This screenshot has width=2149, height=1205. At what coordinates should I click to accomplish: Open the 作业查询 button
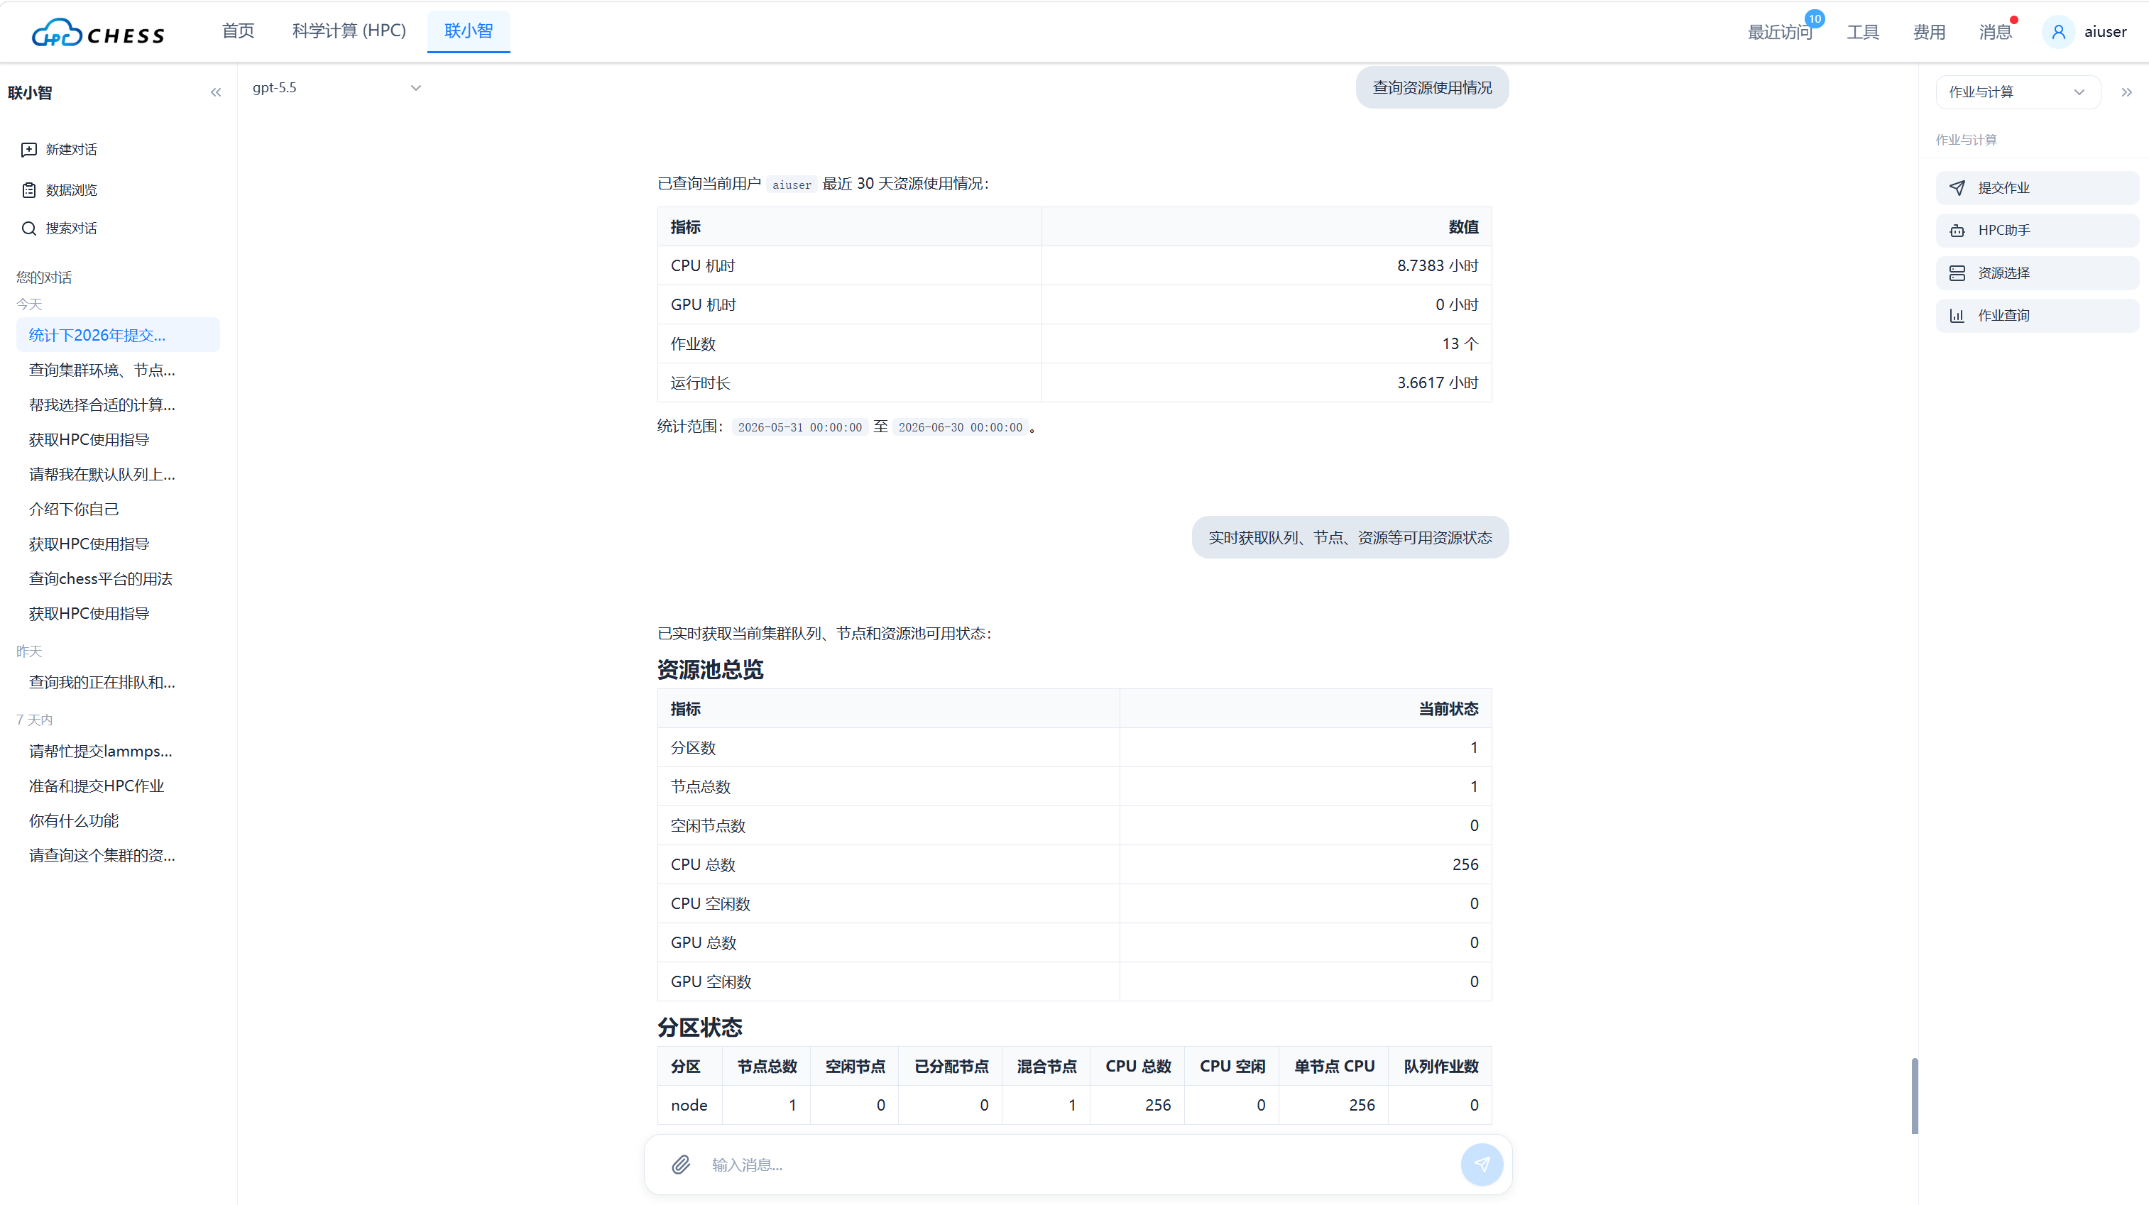[2036, 315]
